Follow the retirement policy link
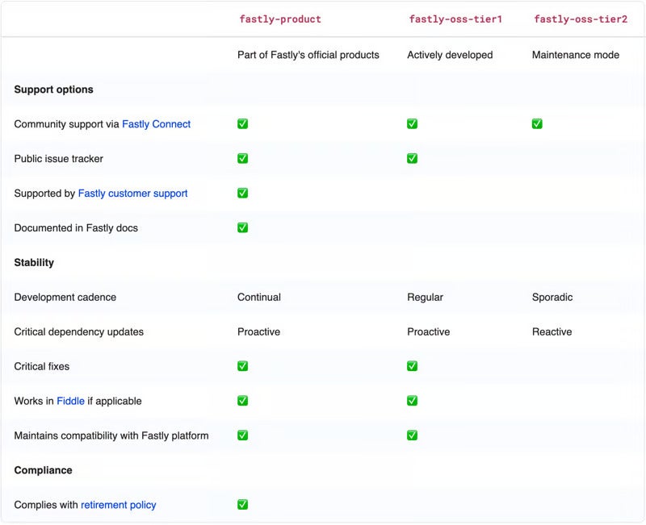 coord(118,504)
